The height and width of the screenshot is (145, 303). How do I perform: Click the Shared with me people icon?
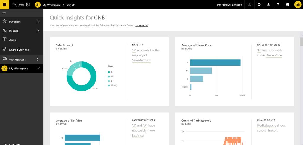5,49
